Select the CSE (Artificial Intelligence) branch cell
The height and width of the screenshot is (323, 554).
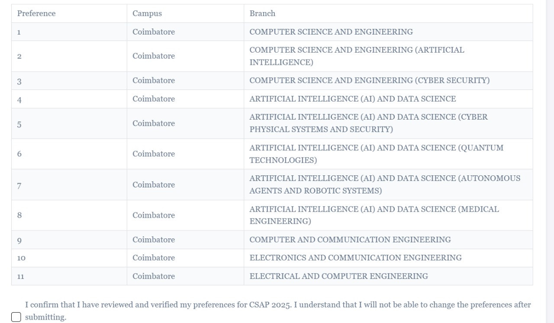357,56
